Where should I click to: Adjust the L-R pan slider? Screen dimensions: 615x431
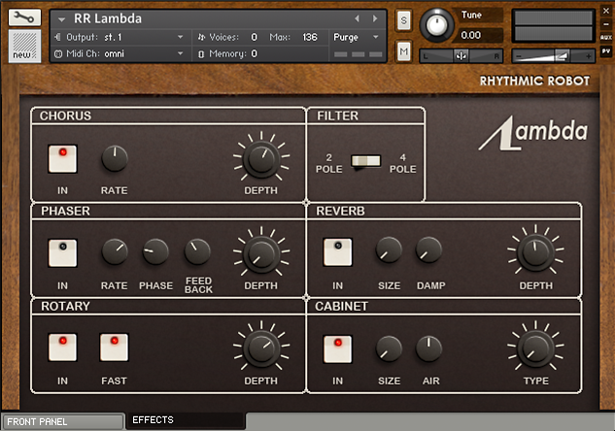461,56
